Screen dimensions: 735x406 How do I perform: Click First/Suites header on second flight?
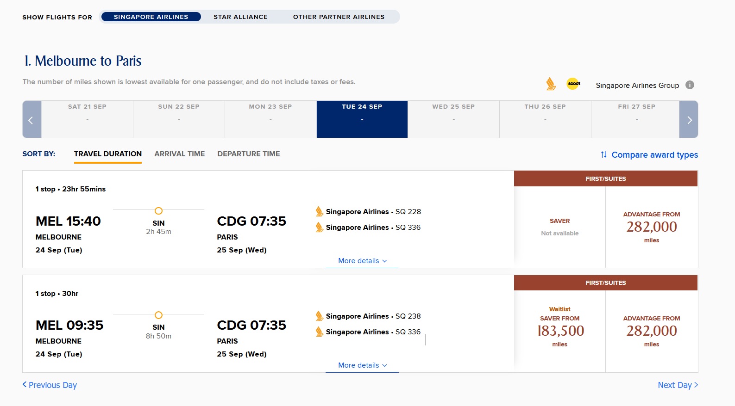tap(606, 283)
